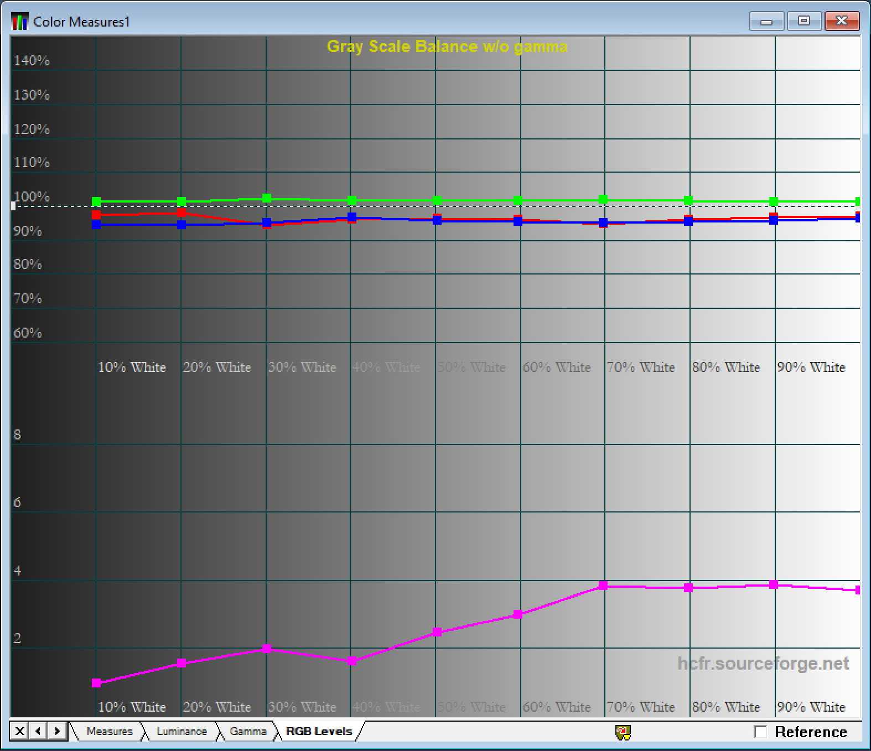871x751 pixels.
Task: Enable the Reference checkbox
Action: [x=761, y=732]
